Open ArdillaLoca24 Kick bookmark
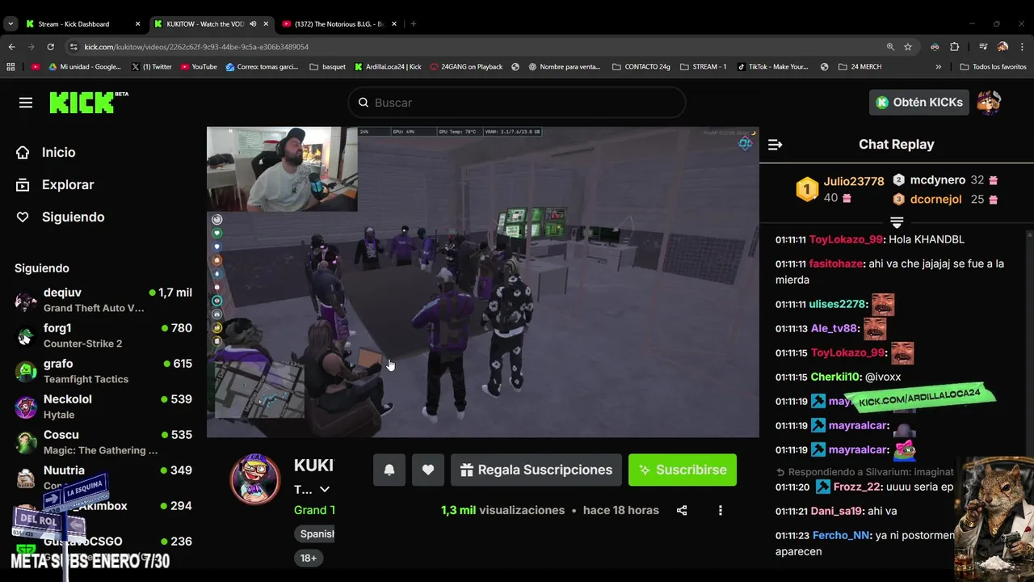This screenshot has width=1034, height=582. point(388,67)
